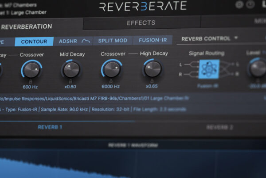The image size is (266, 178).
Task: Click the 6000 Hz crossover knob
Action: coord(112,69)
